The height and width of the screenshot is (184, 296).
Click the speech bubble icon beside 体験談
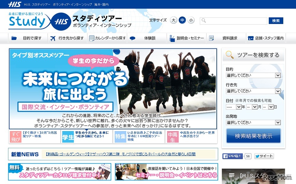point(133,38)
